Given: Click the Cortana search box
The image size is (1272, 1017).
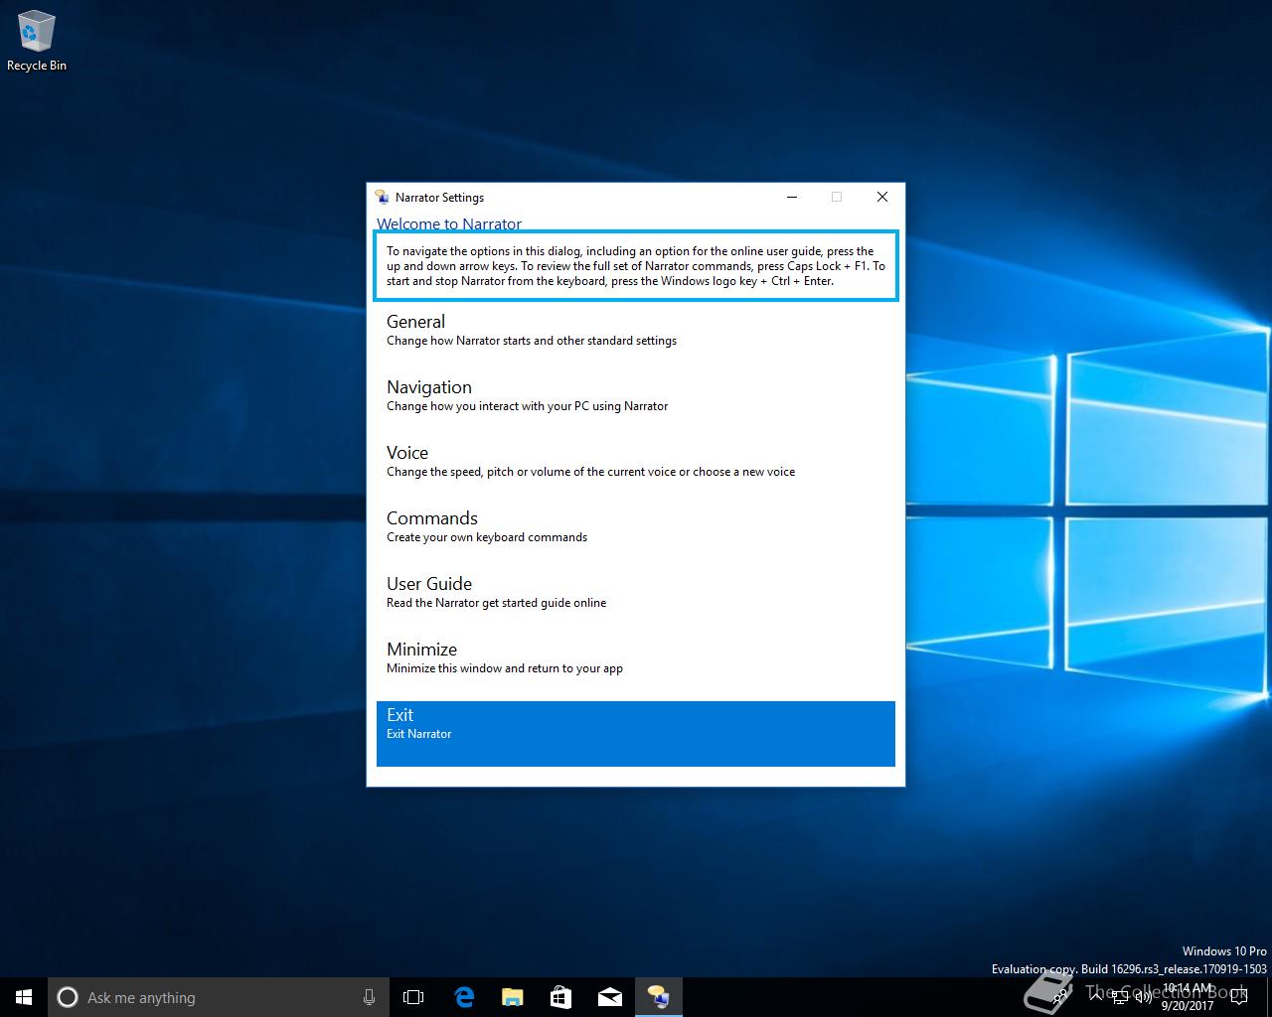Looking at the screenshot, I should point(217,997).
